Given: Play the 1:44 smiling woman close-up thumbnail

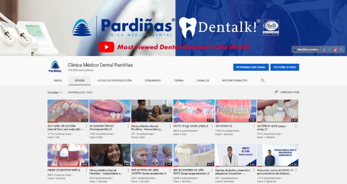Looking at the screenshot, I should [x=110, y=155].
